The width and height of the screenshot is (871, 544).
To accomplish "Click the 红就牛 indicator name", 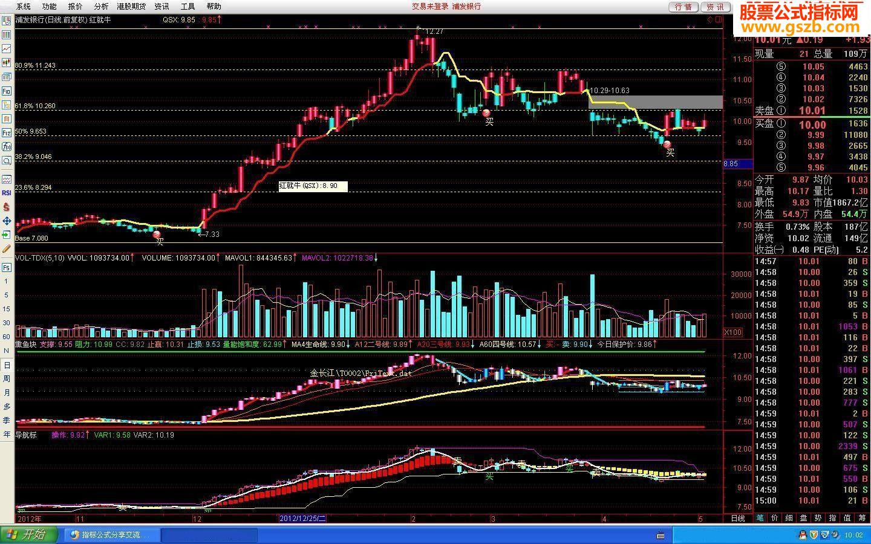I will (100, 19).
